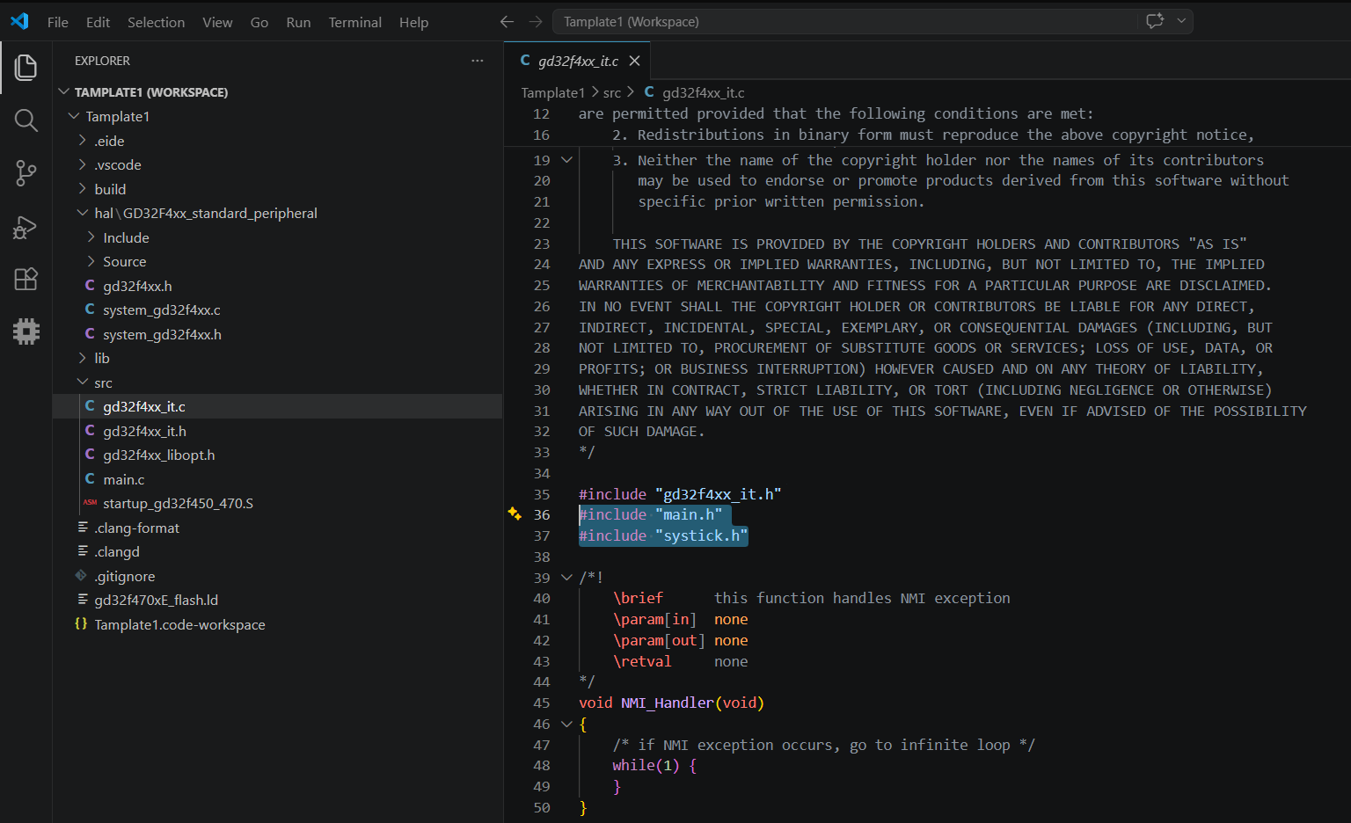Click the NMI_Handler function name
Viewport: 1351px width, 823px height.
click(x=667, y=703)
